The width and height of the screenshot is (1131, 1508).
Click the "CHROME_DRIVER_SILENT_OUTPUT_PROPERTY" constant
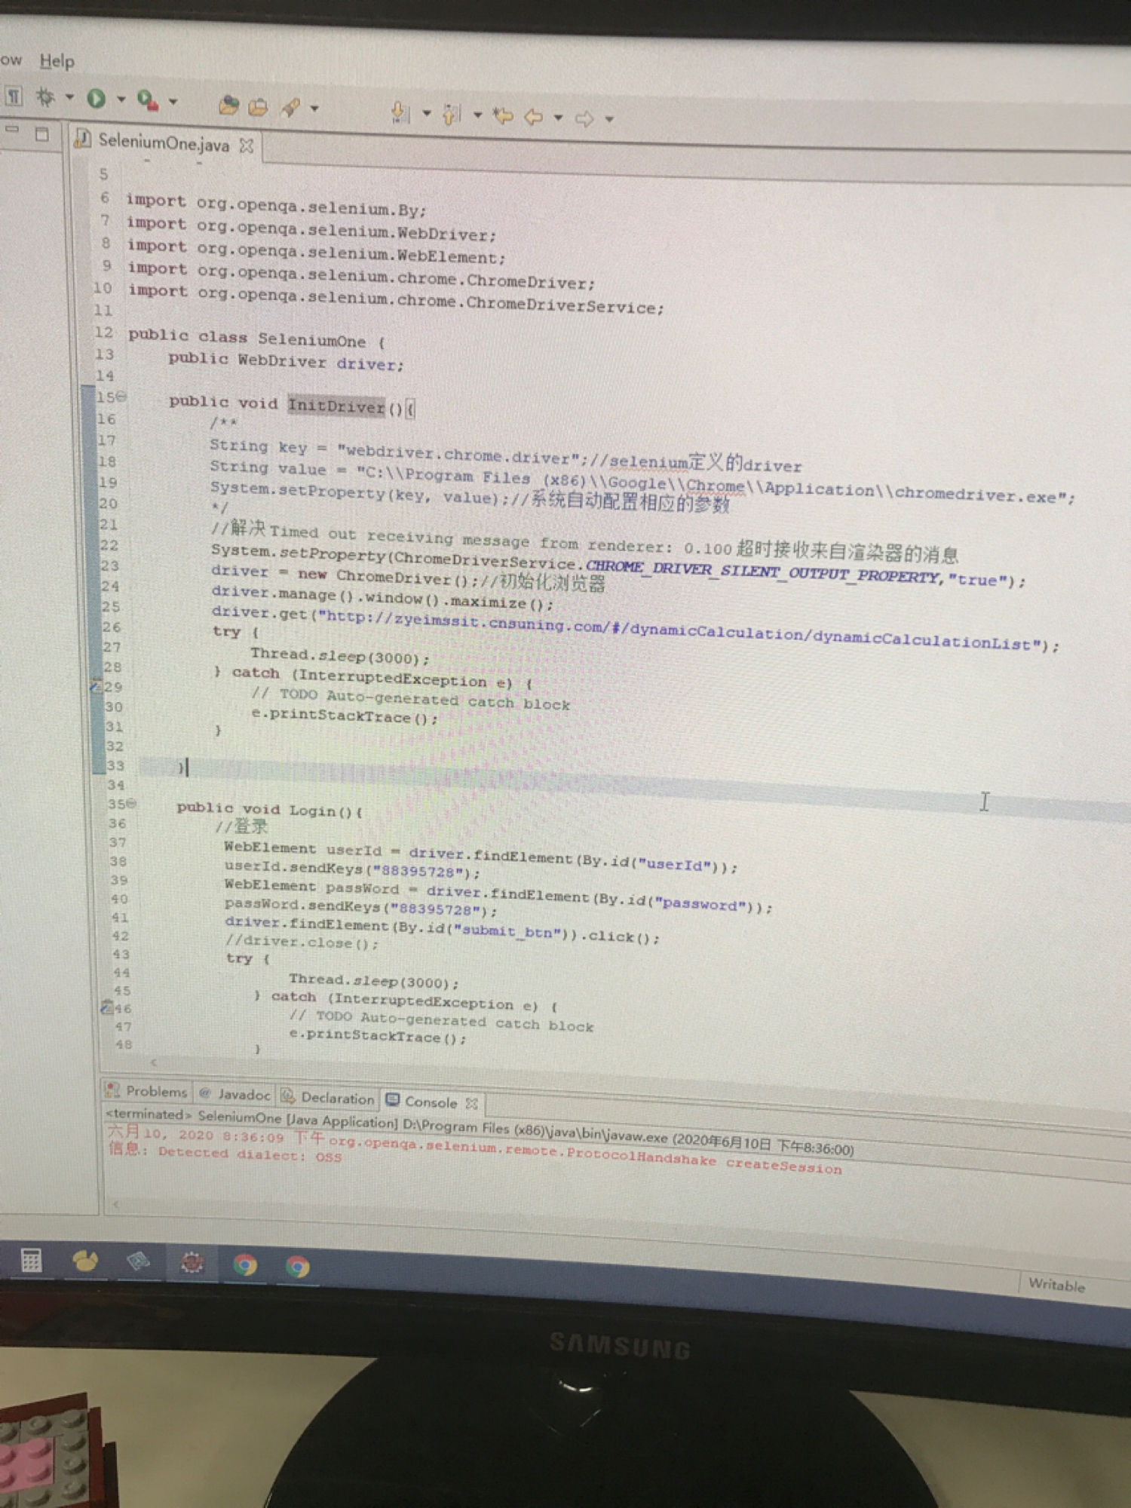(x=764, y=572)
